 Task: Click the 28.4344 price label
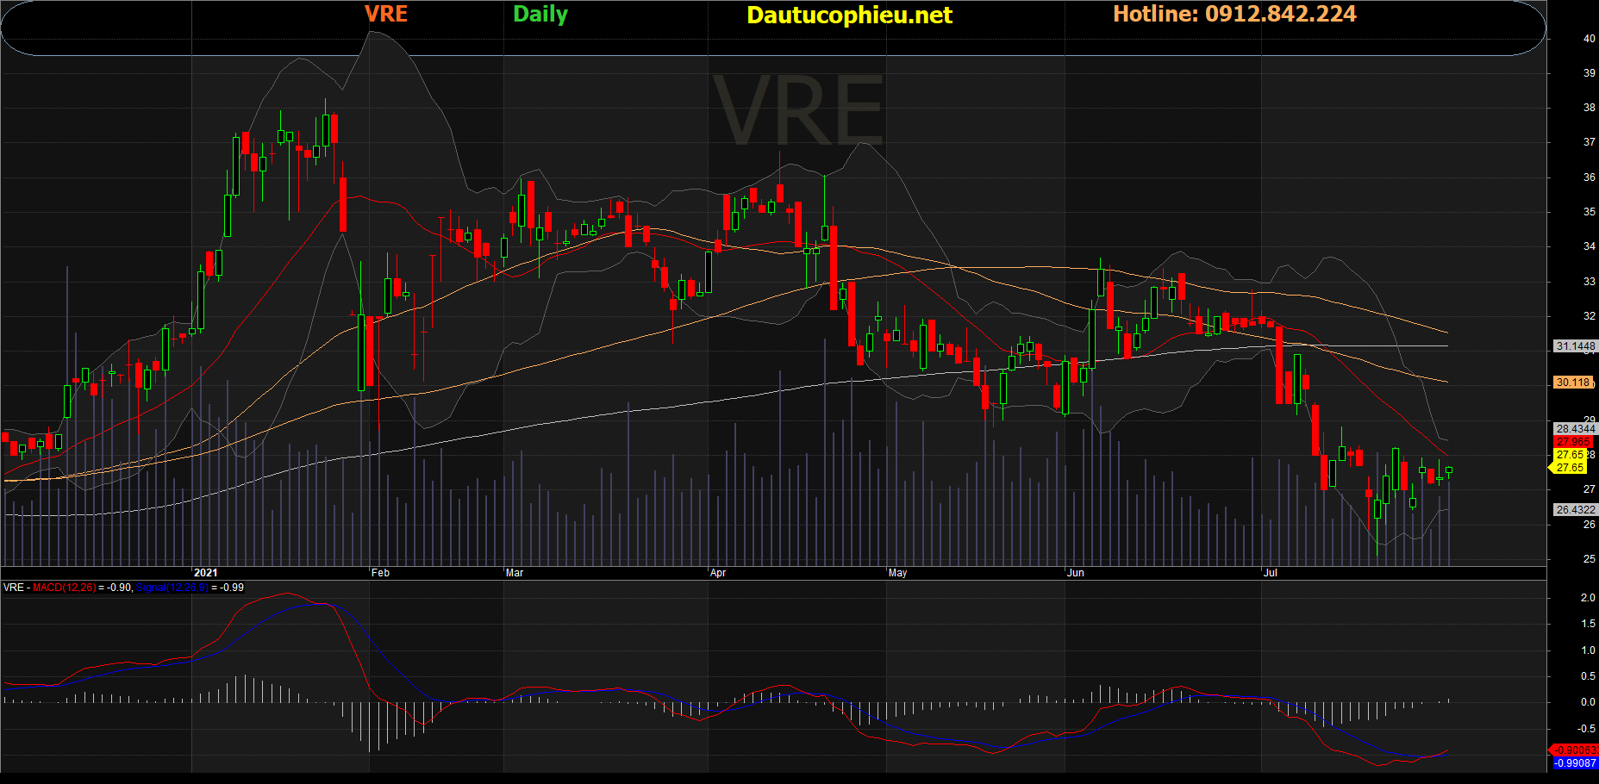pyautogui.click(x=1575, y=429)
